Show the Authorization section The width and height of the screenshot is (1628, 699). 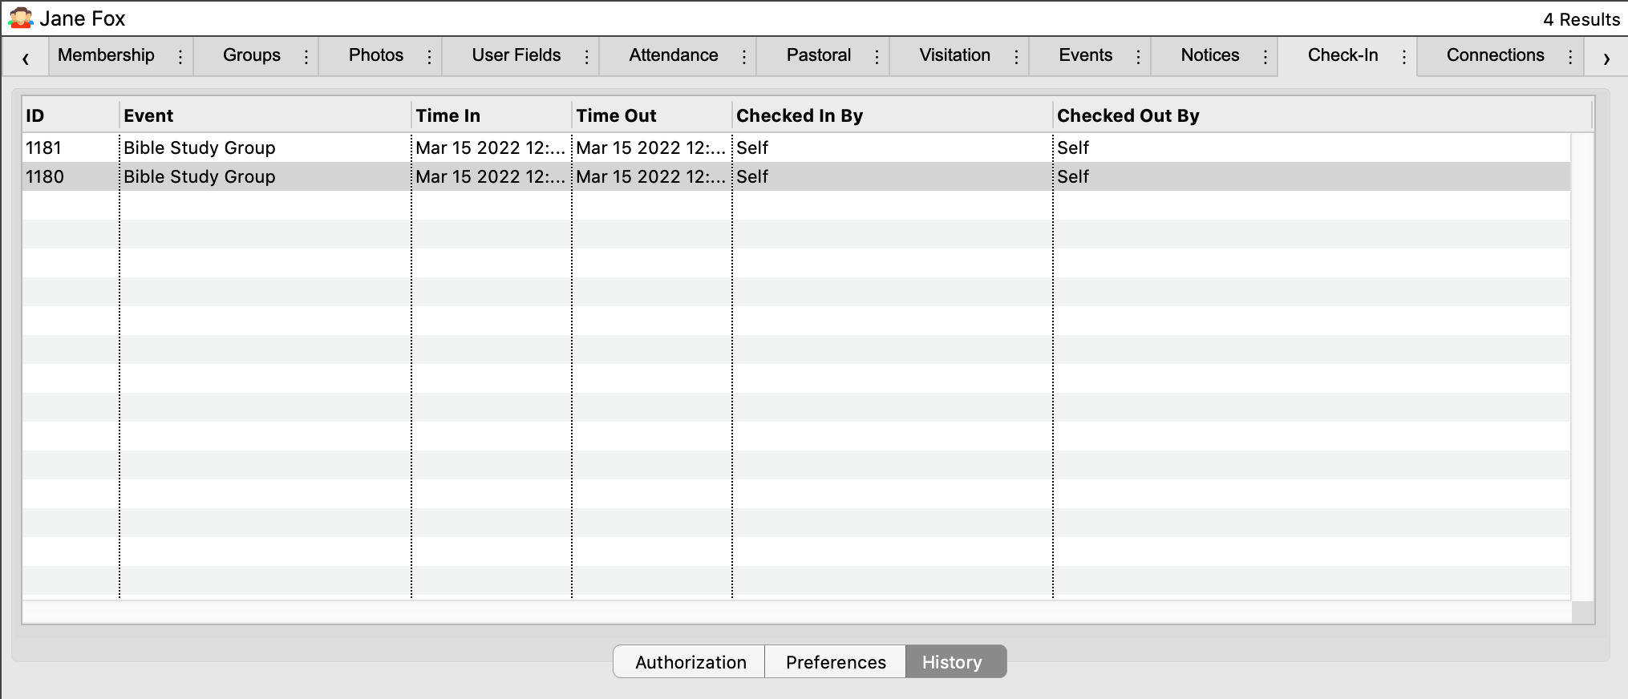point(690,662)
